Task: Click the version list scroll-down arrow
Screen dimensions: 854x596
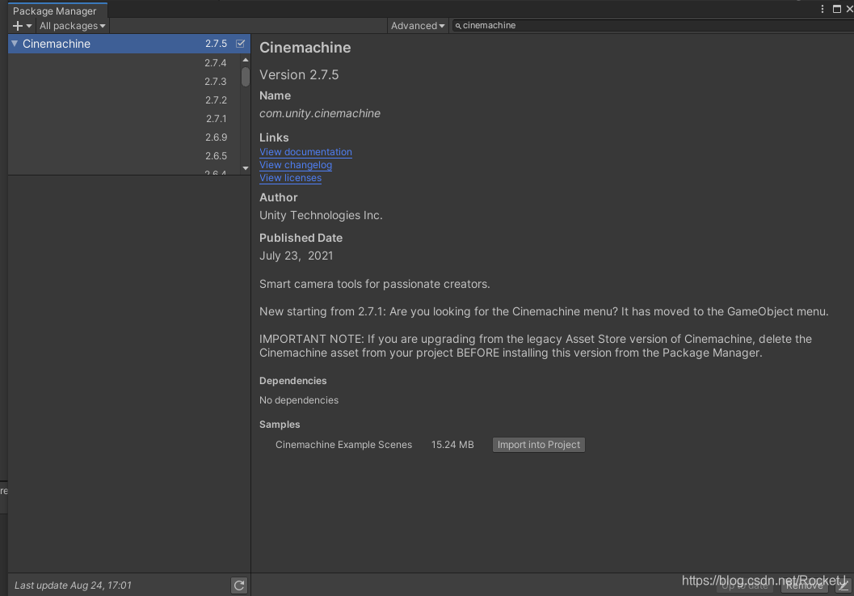Action: pyautogui.click(x=246, y=168)
